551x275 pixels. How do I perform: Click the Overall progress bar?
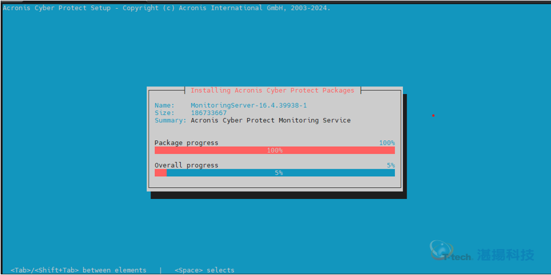[275, 172]
